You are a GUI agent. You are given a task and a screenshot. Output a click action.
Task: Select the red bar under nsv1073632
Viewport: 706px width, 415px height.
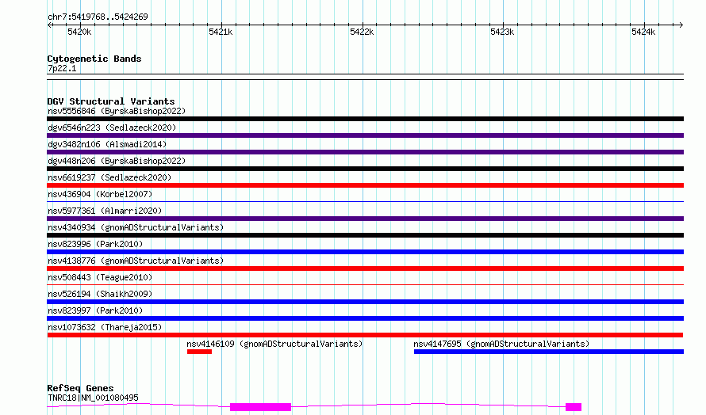[x=365, y=335]
